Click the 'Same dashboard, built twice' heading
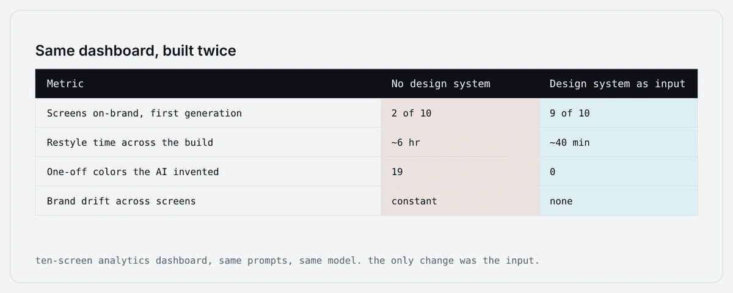 click(136, 51)
